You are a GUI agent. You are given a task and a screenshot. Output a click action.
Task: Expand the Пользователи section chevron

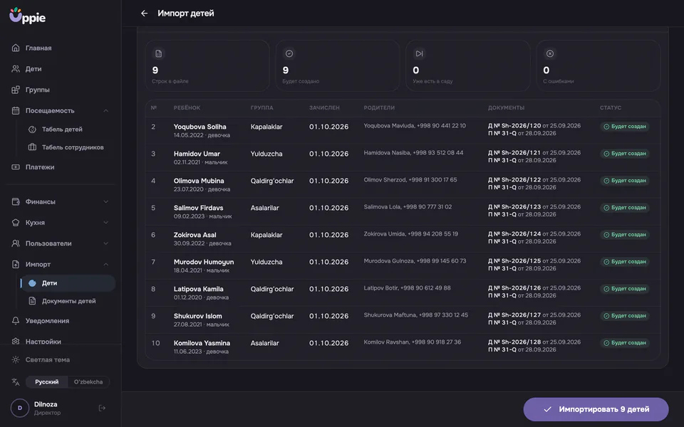pyautogui.click(x=105, y=243)
